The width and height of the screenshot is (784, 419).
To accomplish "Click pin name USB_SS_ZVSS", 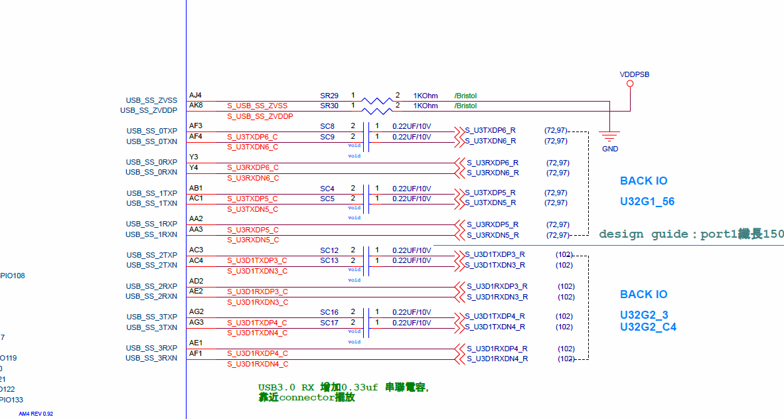I will (151, 100).
